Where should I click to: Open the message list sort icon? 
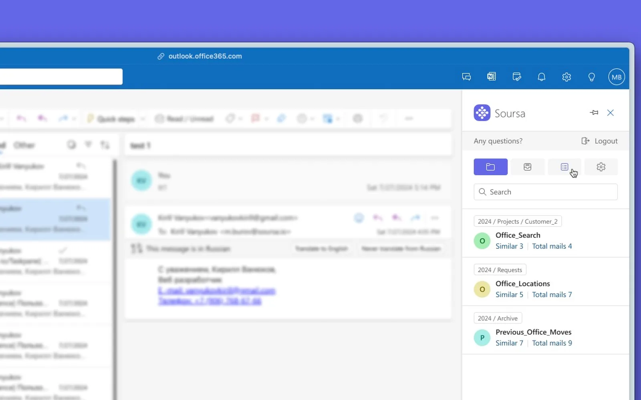point(105,144)
